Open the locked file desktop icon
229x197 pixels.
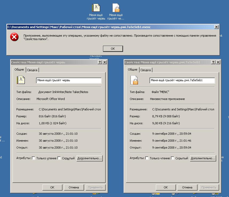116,8
